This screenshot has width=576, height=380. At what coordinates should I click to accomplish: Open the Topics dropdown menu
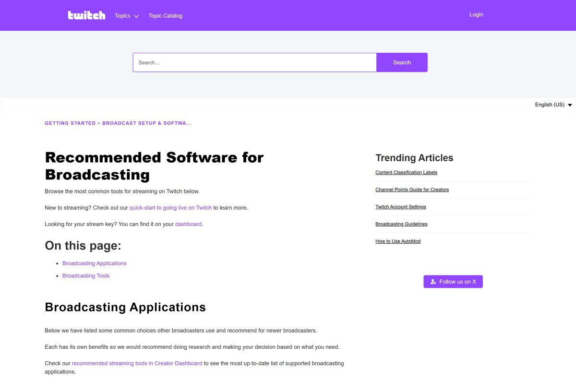click(x=127, y=16)
